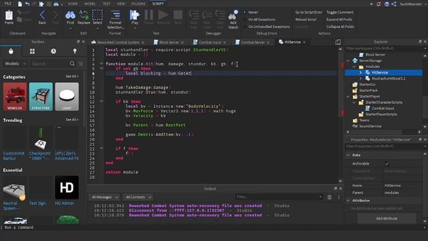Open Output panel three-dot menu
428x241 pixels.
tap(338, 197)
